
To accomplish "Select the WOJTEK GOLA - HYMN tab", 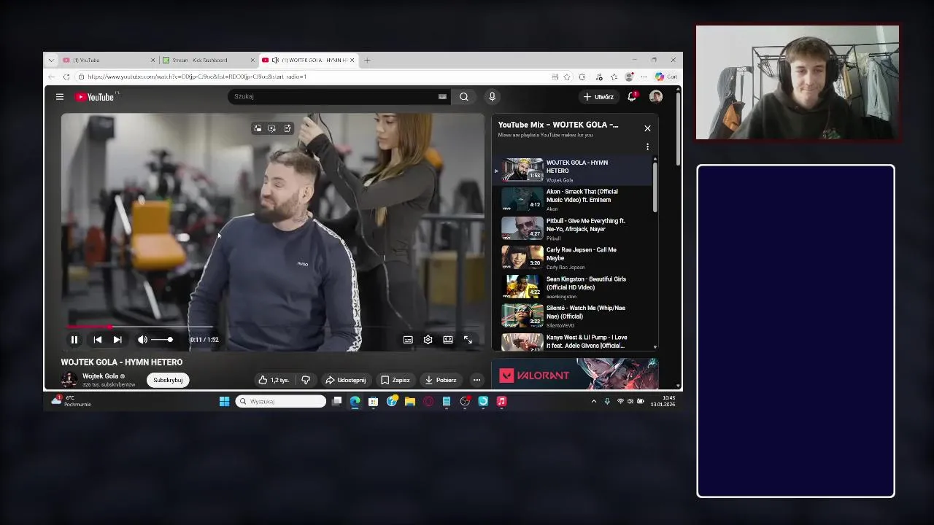I will point(308,60).
